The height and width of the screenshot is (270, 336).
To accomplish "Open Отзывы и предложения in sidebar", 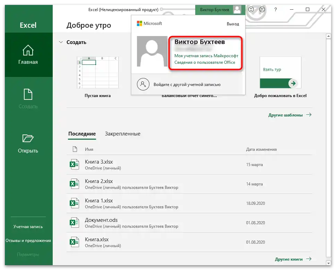I will (x=28, y=241).
